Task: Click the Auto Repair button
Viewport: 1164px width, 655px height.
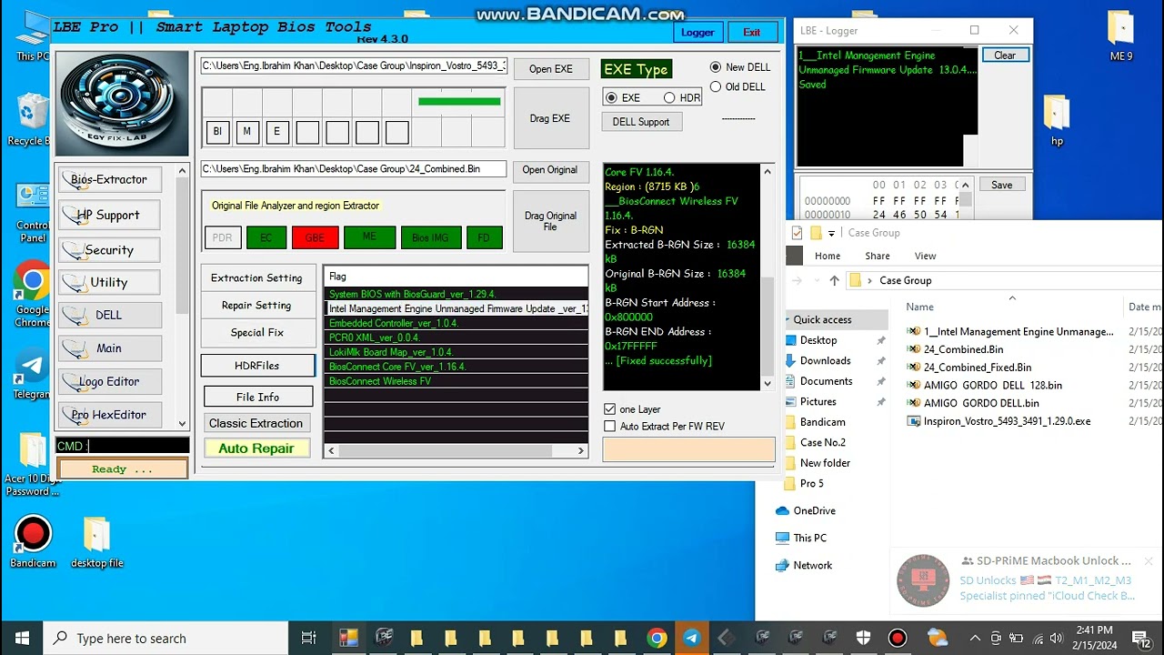Action: tap(256, 448)
